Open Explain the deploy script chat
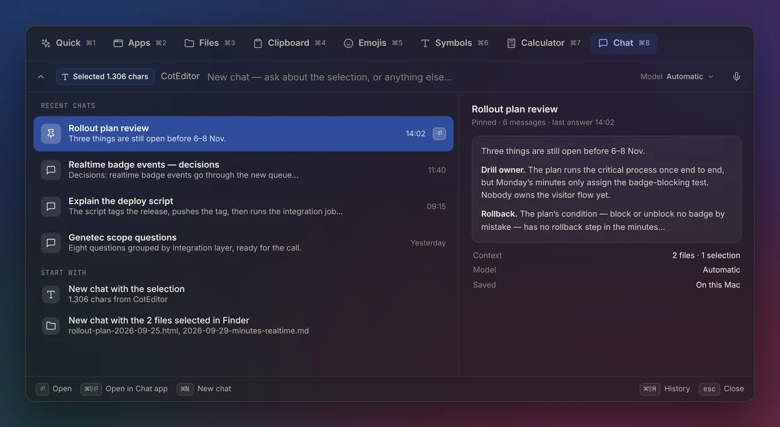Screen dimensions: 780x427 243,207
